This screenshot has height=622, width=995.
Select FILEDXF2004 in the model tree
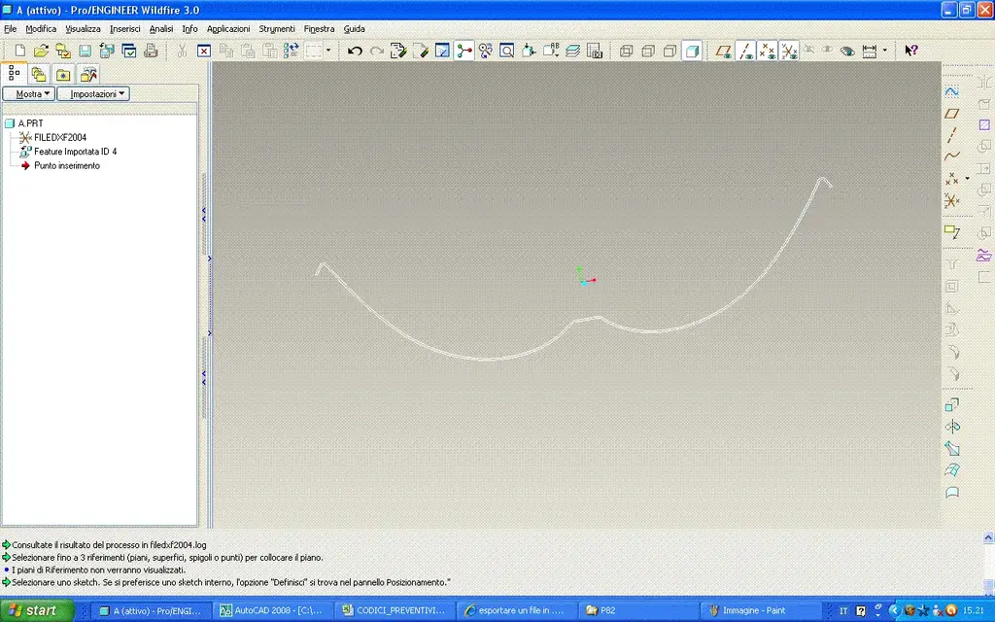52,137
